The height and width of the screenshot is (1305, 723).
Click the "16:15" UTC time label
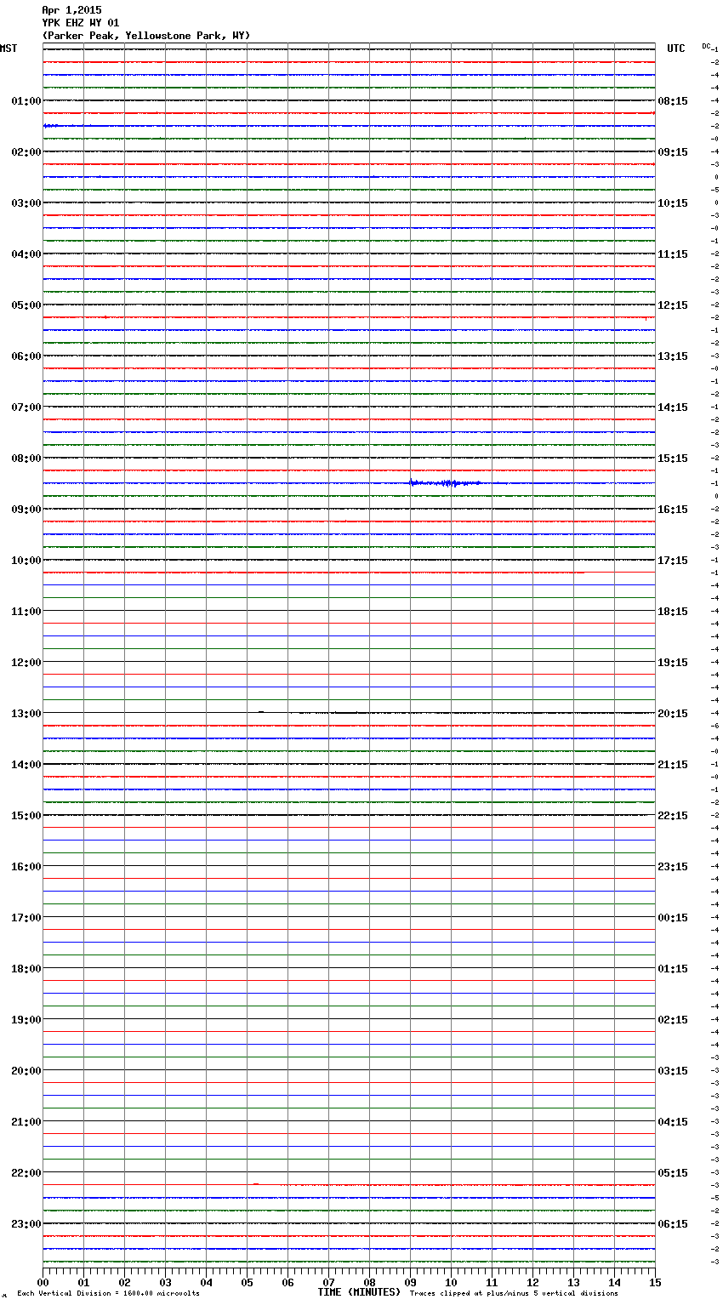click(x=673, y=510)
